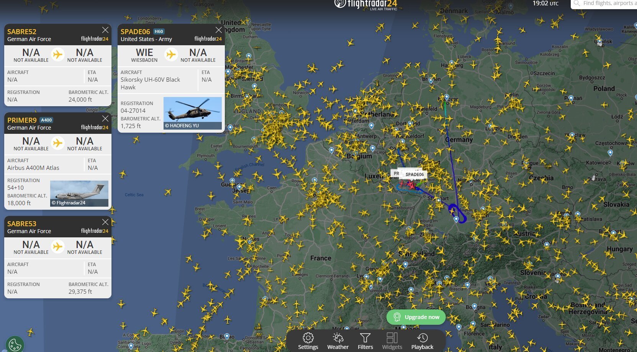Screen dimensions: 637x352
Task: Click the cookie preferences icon
Action: click(x=15, y=344)
